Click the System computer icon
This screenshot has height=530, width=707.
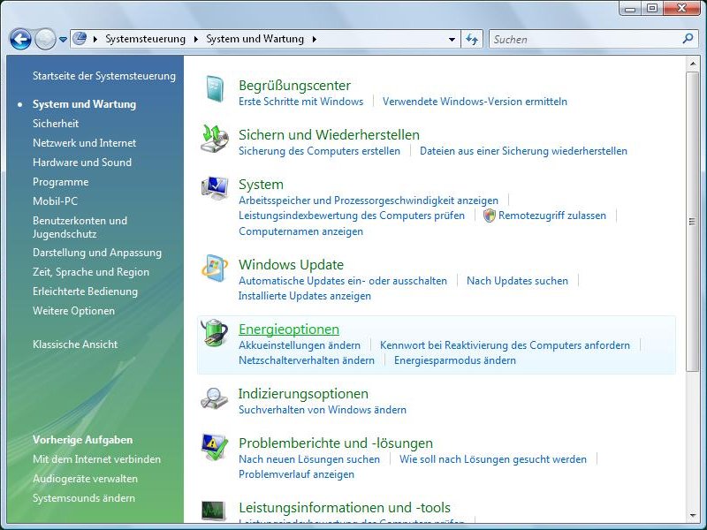215,188
